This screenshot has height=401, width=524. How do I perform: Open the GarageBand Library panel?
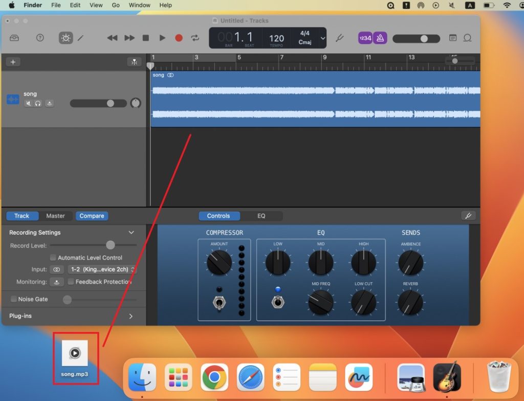[14, 38]
